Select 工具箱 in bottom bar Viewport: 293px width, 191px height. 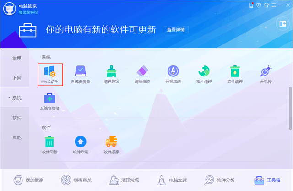(267, 180)
